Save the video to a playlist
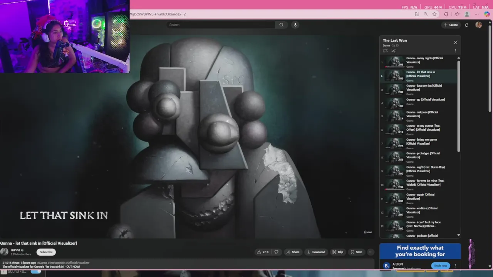The width and height of the screenshot is (493, 277). click(x=356, y=252)
